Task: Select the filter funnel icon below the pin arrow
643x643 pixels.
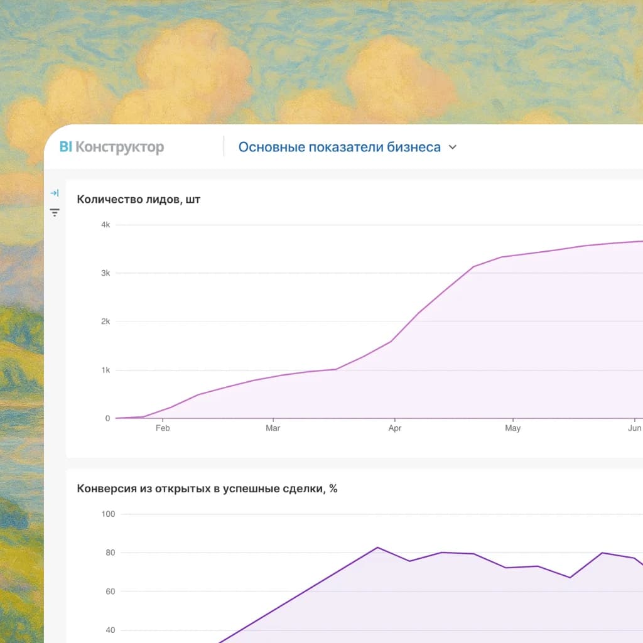Action: (55, 212)
